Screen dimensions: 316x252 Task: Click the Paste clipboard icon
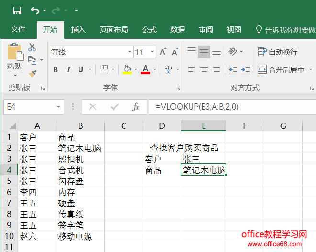15,52
